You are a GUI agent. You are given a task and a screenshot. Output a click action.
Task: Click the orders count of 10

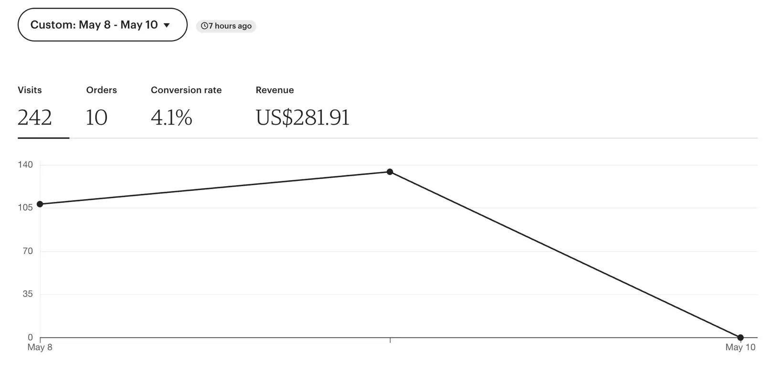coord(96,117)
